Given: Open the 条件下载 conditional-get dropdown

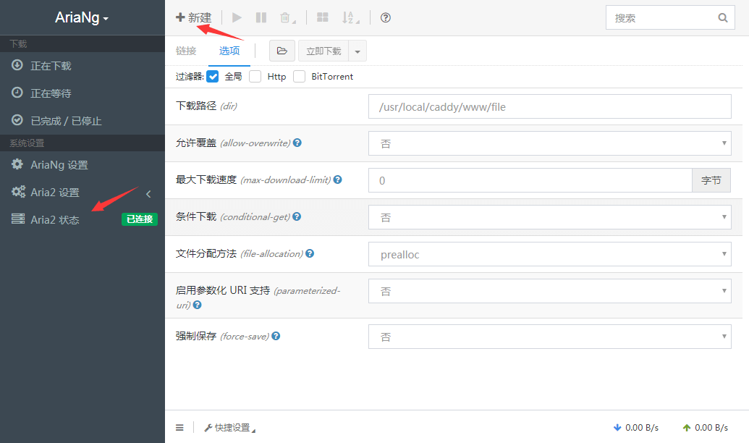Looking at the screenshot, I should (x=549, y=217).
